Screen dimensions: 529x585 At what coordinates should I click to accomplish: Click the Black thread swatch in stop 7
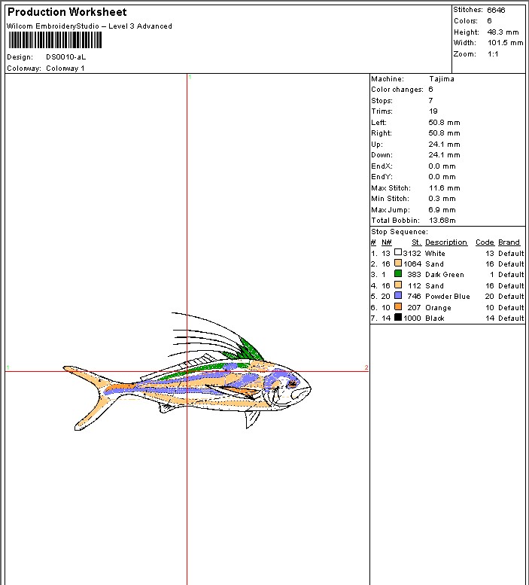click(398, 318)
